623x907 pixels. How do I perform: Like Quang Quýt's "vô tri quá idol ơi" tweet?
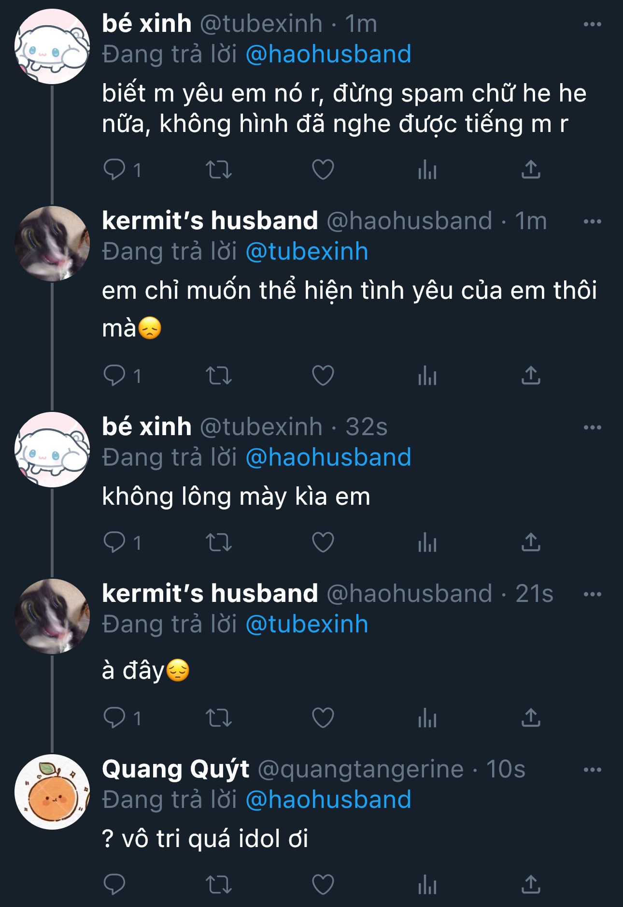pyautogui.click(x=323, y=885)
